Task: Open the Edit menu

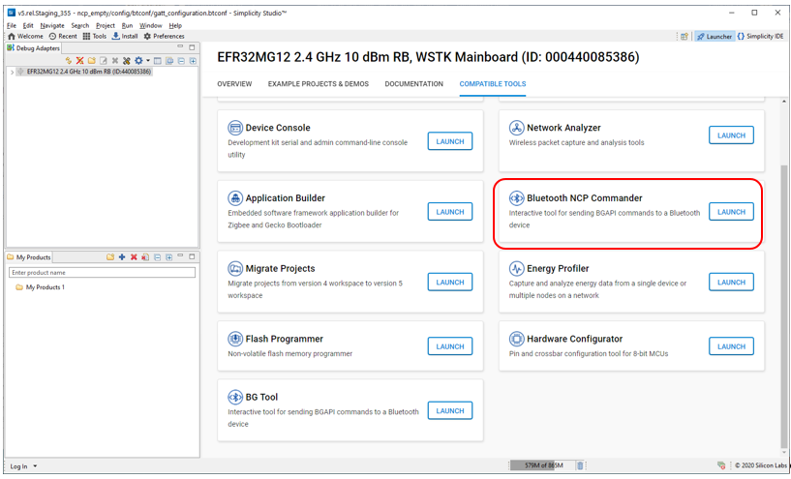Action: pyautogui.click(x=28, y=25)
